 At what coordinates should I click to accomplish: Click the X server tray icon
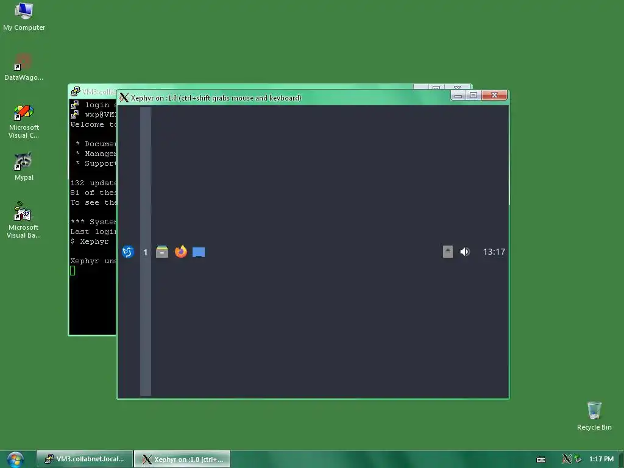click(x=567, y=459)
